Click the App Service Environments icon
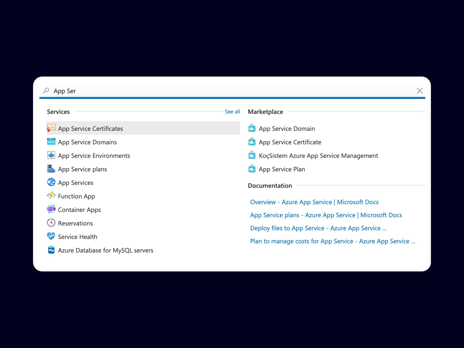 point(51,155)
